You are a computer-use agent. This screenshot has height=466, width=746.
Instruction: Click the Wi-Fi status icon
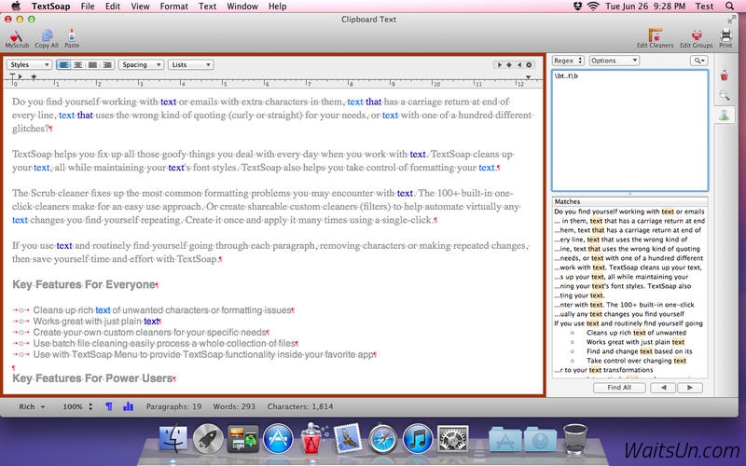593,7
